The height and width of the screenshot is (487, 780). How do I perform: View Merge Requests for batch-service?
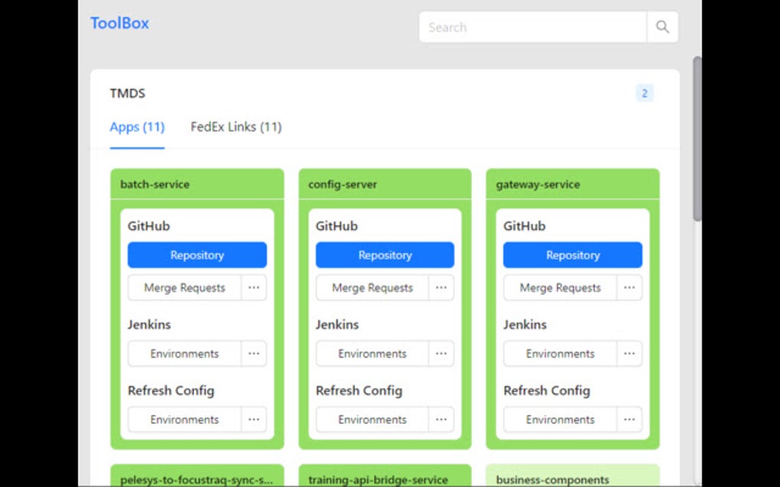pos(184,288)
